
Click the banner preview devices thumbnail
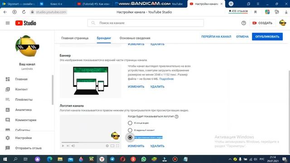[91, 81]
